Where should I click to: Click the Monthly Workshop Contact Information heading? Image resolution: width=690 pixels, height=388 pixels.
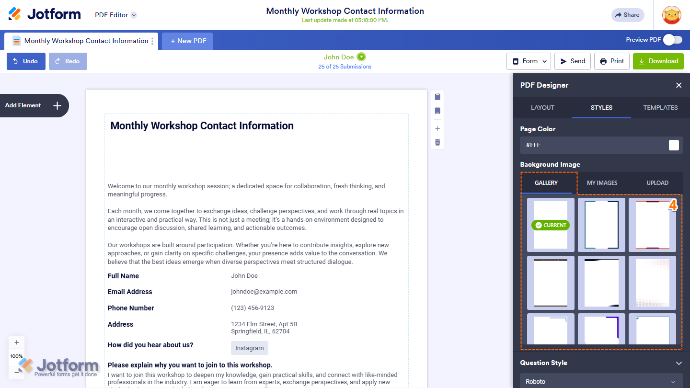pos(202,126)
